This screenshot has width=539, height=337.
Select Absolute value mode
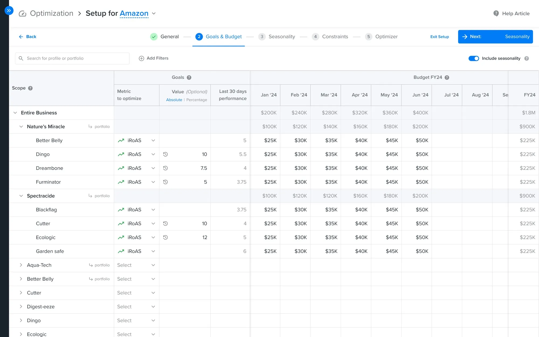coord(174,100)
